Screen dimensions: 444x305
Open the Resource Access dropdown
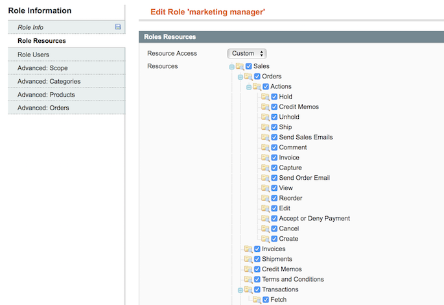pyautogui.click(x=247, y=53)
